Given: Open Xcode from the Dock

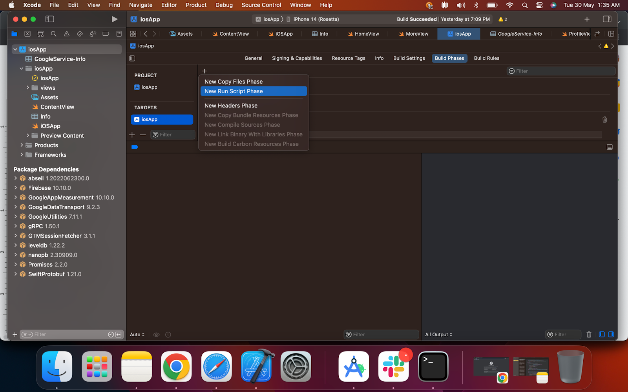Looking at the screenshot, I should click(x=256, y=367).
